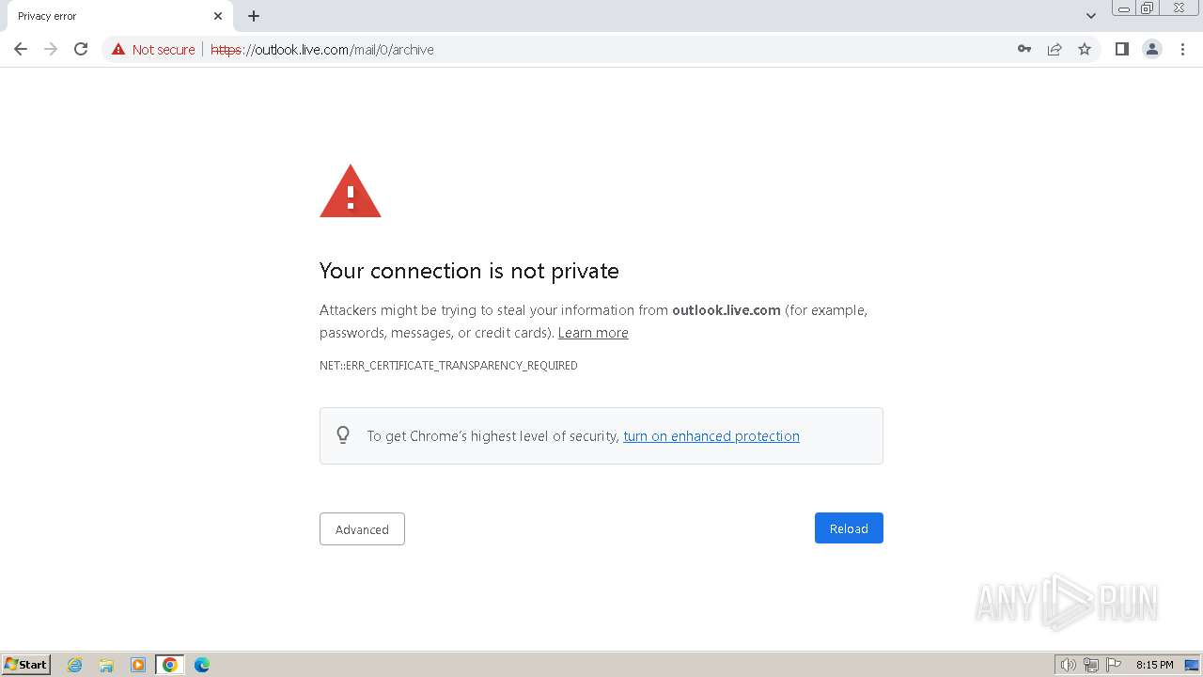The height and width of the screenshot is (677, 1203).
Task: Click the NET::ERR_CERTIFICATE_TRANSPARENCY_REQUIRED error code
Action: point(448,366)
